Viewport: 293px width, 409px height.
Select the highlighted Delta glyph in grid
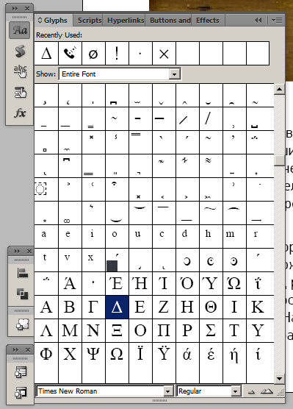pos(117,307)
